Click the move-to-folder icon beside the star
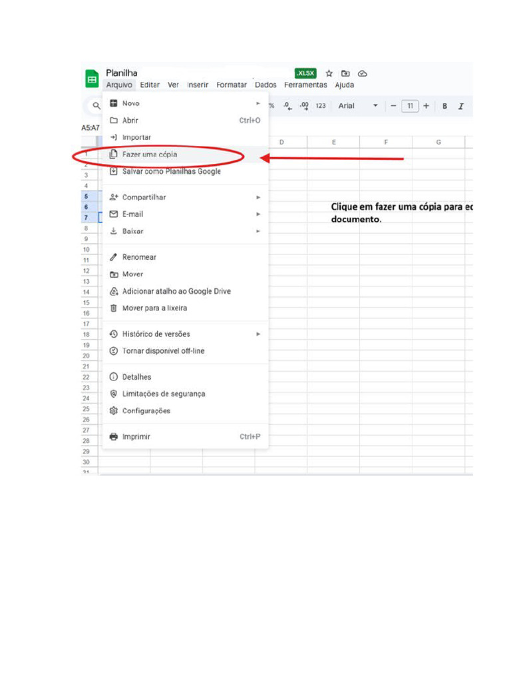The width and height of the screenshot is (511, 682). pyautogui.click(x=345, y=73)
